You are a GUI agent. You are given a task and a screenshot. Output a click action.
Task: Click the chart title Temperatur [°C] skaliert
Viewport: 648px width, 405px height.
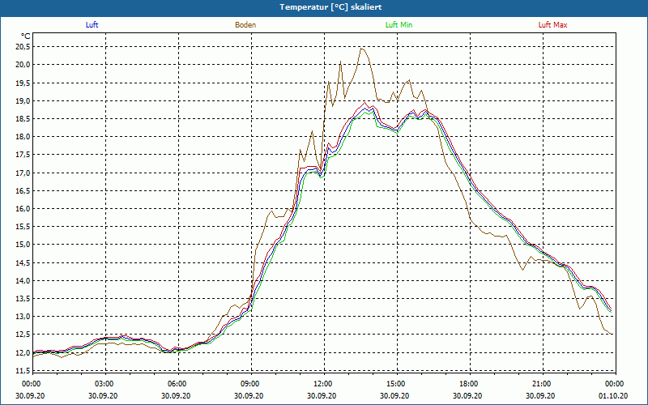[330, 7]
